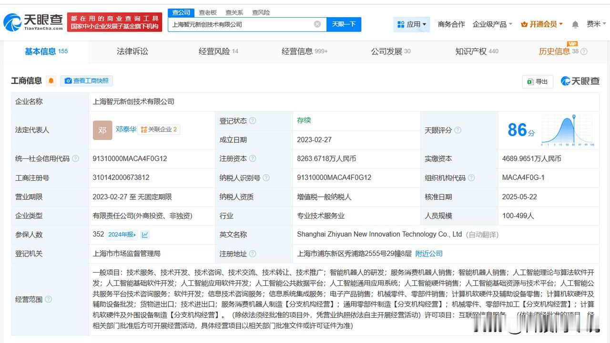Open 邓泰华 legal representative link
Viewport: 610px width, 343px height.
[x=126, y=129]
